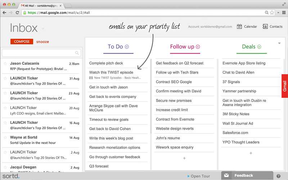Click the browser address bar URL
288x180 pixels.
pyautogui.click(x=59, y=13)
